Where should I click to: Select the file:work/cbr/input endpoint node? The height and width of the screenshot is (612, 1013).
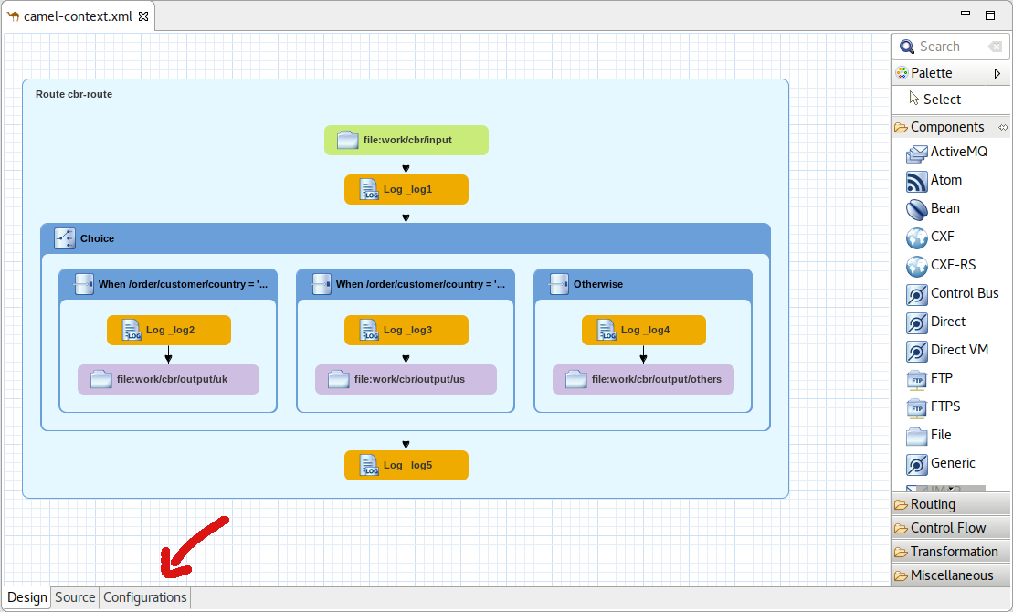[x=406, y=140]
